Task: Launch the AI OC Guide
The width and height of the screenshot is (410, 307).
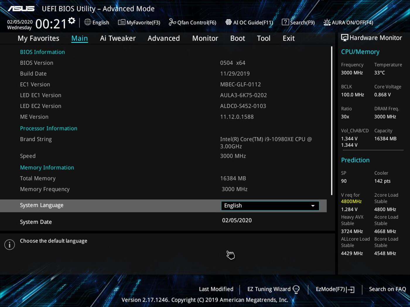Action: point(228,22)
